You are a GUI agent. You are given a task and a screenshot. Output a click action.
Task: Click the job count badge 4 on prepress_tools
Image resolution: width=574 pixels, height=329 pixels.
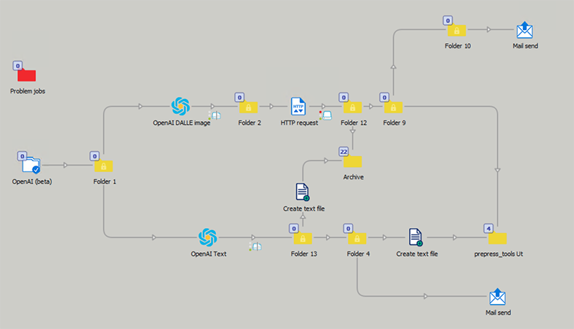coord(489,229)
